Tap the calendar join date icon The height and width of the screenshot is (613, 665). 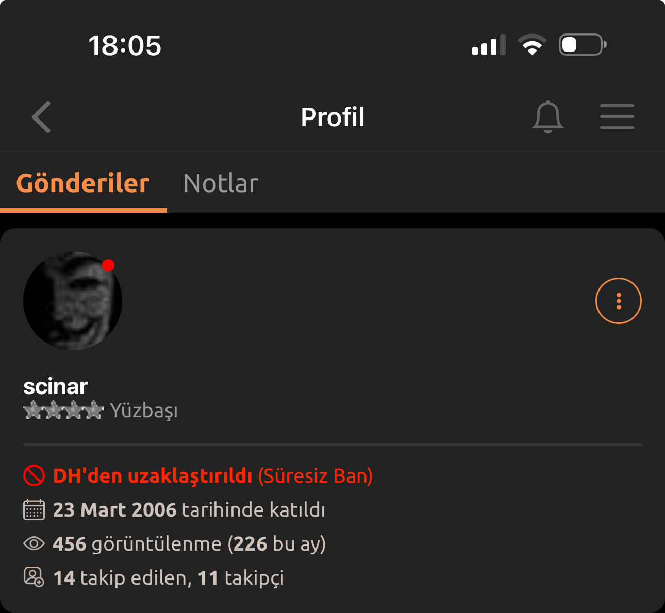34,509
